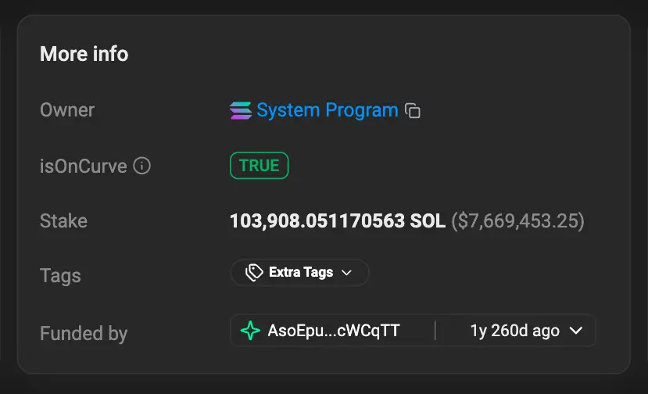The width and height of the screenshot is (648, 394).
Task: Expand Funded by details chevron
Action: [576, 331]
